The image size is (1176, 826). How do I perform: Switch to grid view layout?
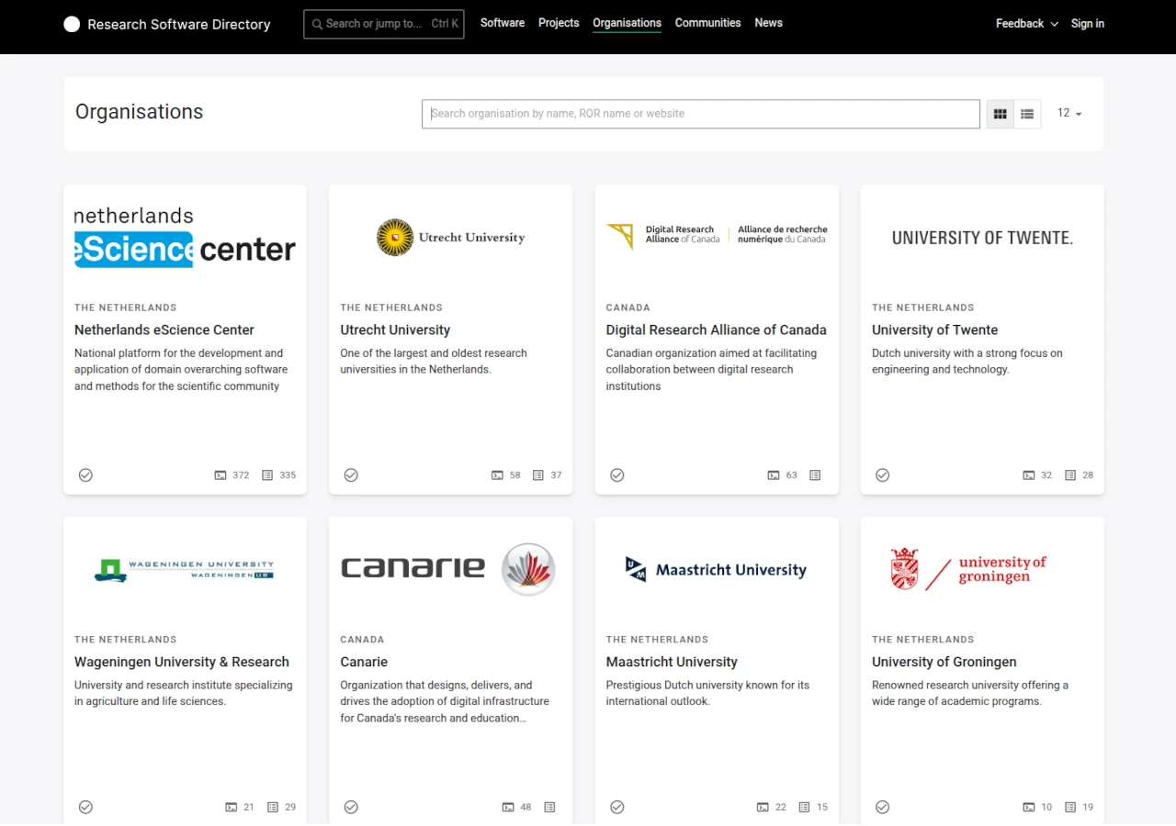pos(1001,114)
